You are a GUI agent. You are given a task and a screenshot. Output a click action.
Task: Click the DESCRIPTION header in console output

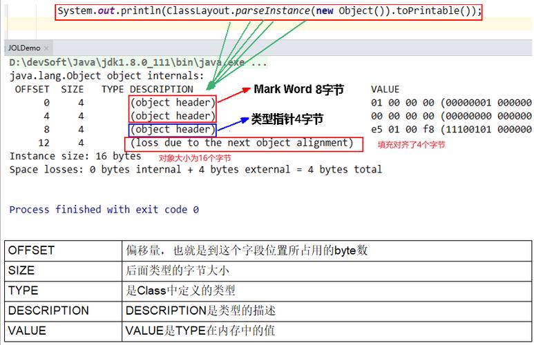pos(162,90)
